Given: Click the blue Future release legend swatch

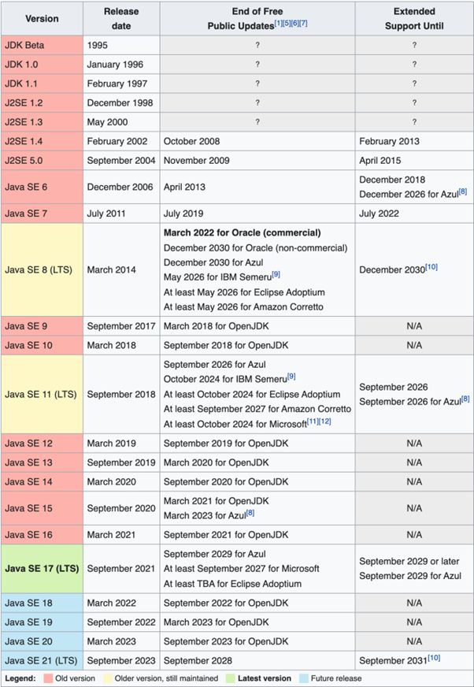Looking at the screenshot, I should tap(303, 678).
